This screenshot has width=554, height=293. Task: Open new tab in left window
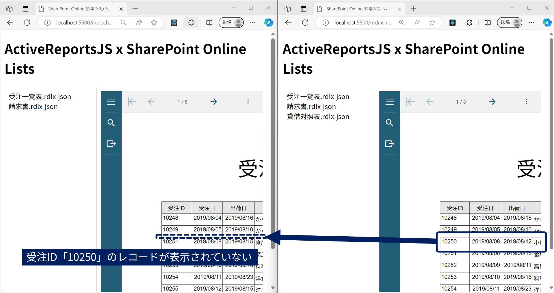(135, 9)
